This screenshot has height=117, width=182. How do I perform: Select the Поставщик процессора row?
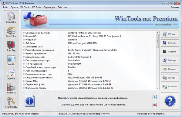click(89, 60)
